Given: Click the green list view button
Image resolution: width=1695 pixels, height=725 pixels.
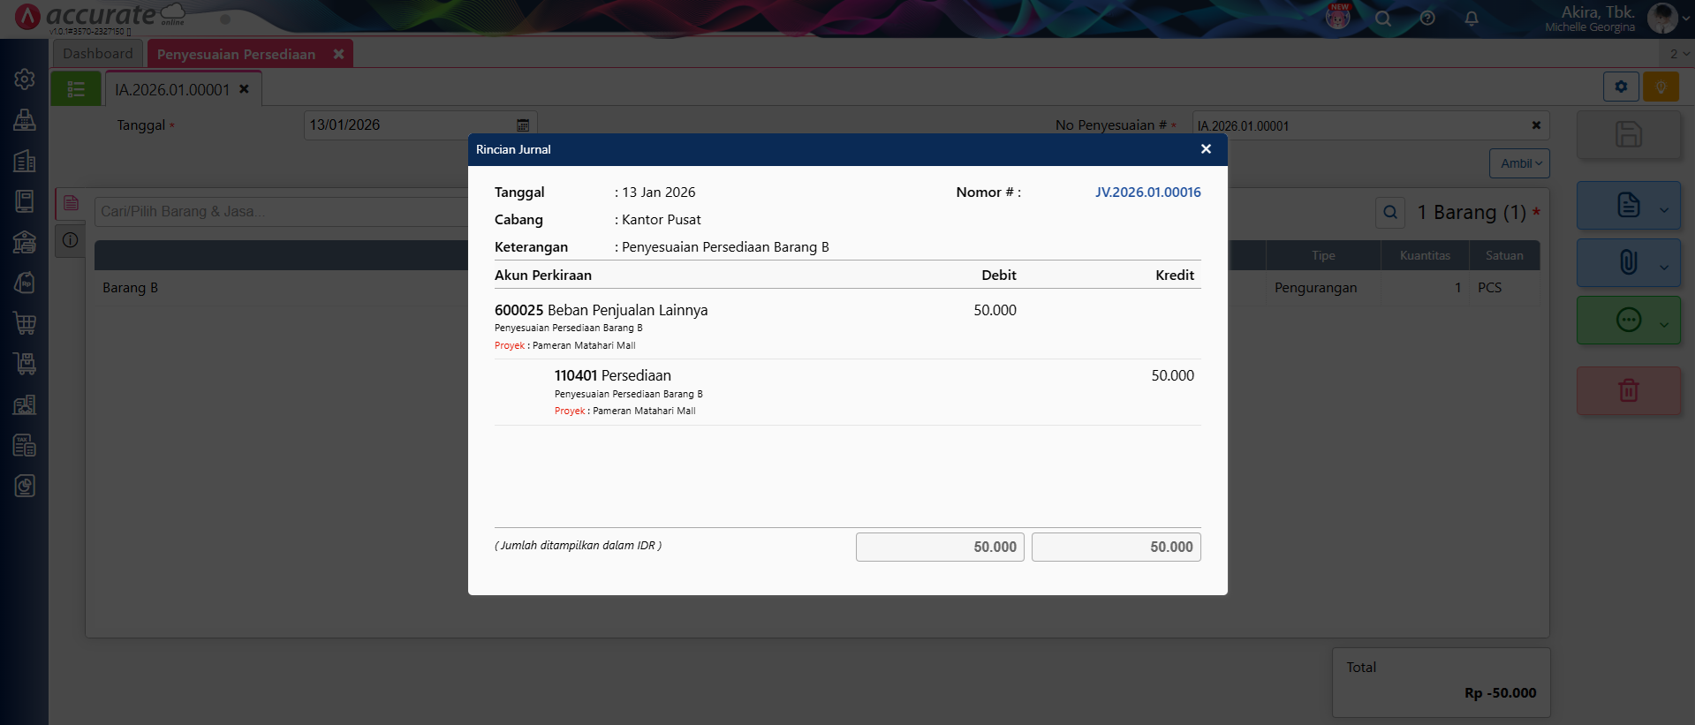Looking at the screenshot, I should pos(76,89).
